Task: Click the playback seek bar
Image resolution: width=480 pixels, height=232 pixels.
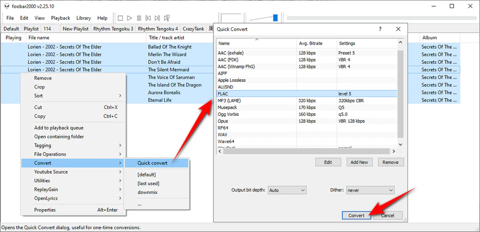Action: pyautogui.click(x=382, y=18)
